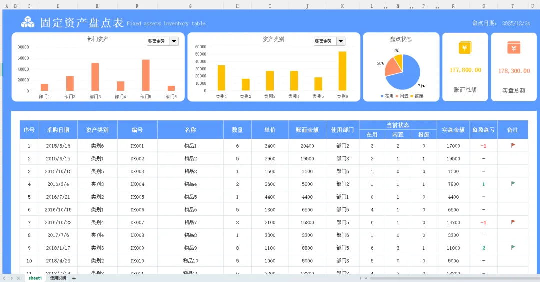The height and width of the screenshot is (282, 540).
Task: Select the 账面金额 cell 20400
Action: [x=307, y=146]
